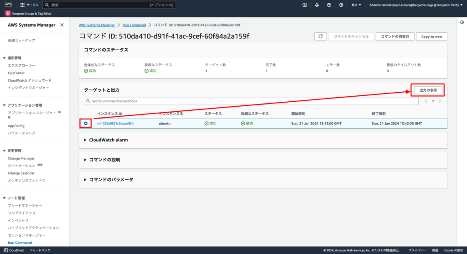The image size is (467, 254).
Task: Open the Tokyo region dropdown
Action: click(356, 5)
